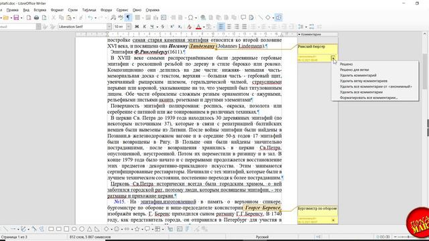Viewport: 429px width, 241px height.
Task: Toggle Subscript formatting icon
Action: click(180, 27)
